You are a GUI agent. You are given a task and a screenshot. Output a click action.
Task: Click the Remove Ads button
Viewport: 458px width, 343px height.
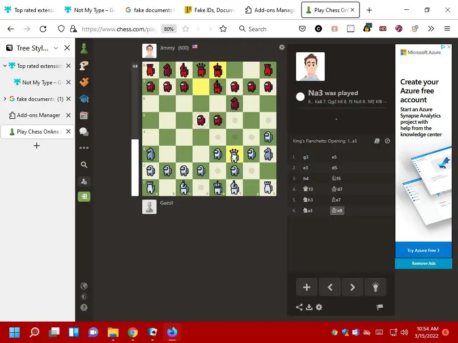(424, 264)
